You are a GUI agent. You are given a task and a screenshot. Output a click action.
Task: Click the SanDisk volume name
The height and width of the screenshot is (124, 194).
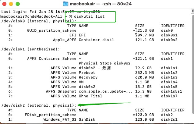point(87,119)
